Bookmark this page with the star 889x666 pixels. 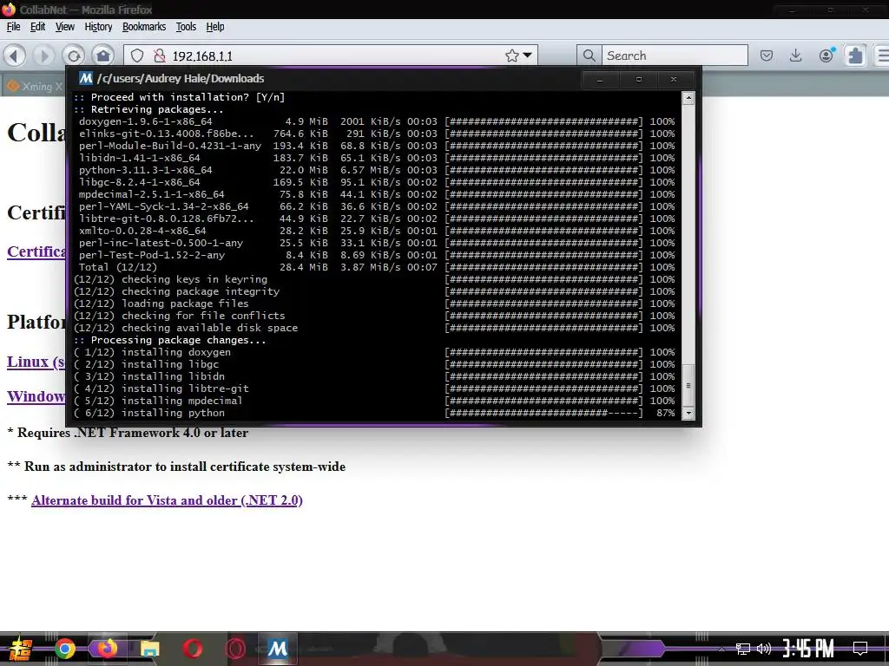click(511, 55)
